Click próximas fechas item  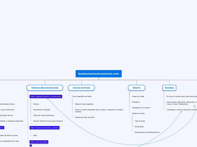6,115
